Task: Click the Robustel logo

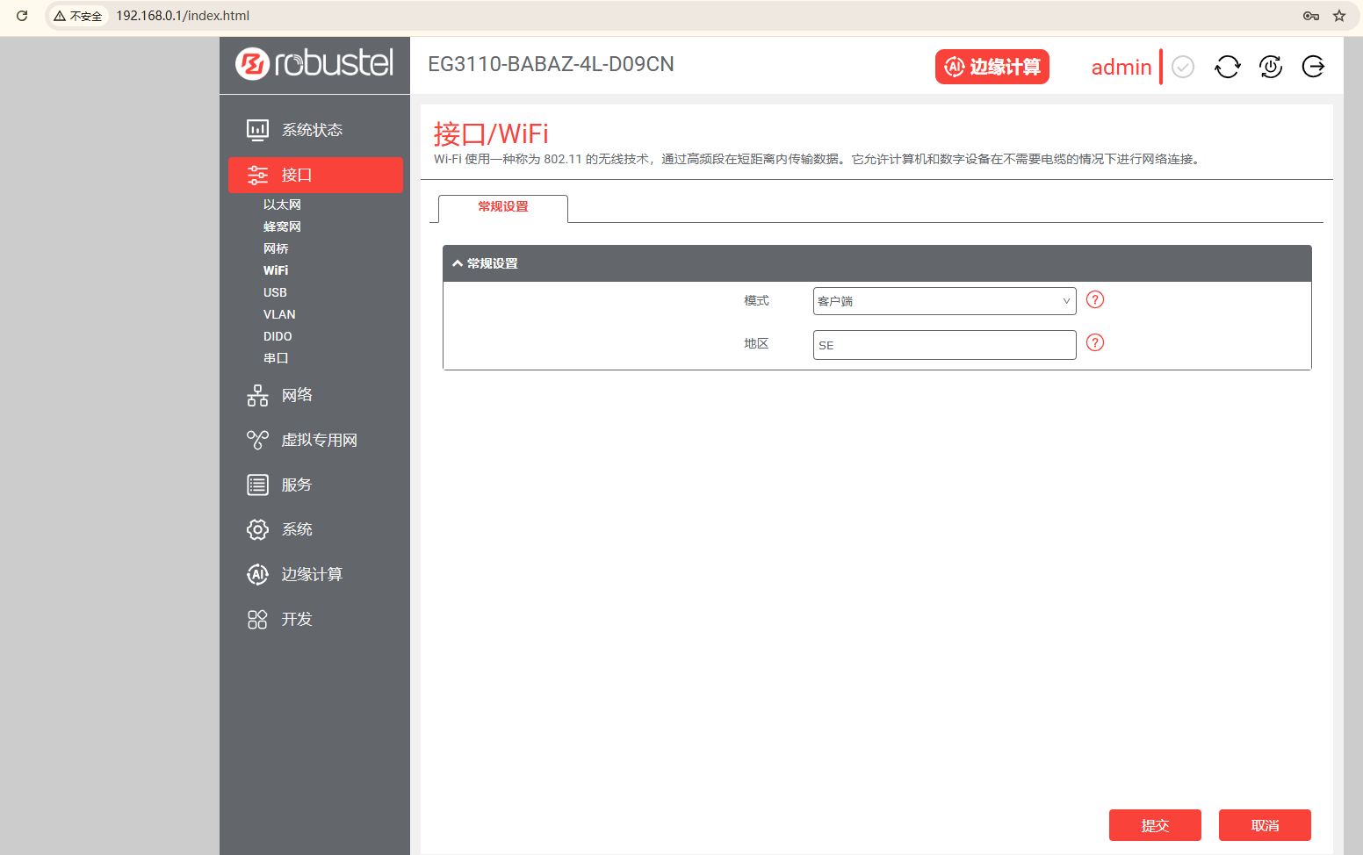Action: [314, 63]
